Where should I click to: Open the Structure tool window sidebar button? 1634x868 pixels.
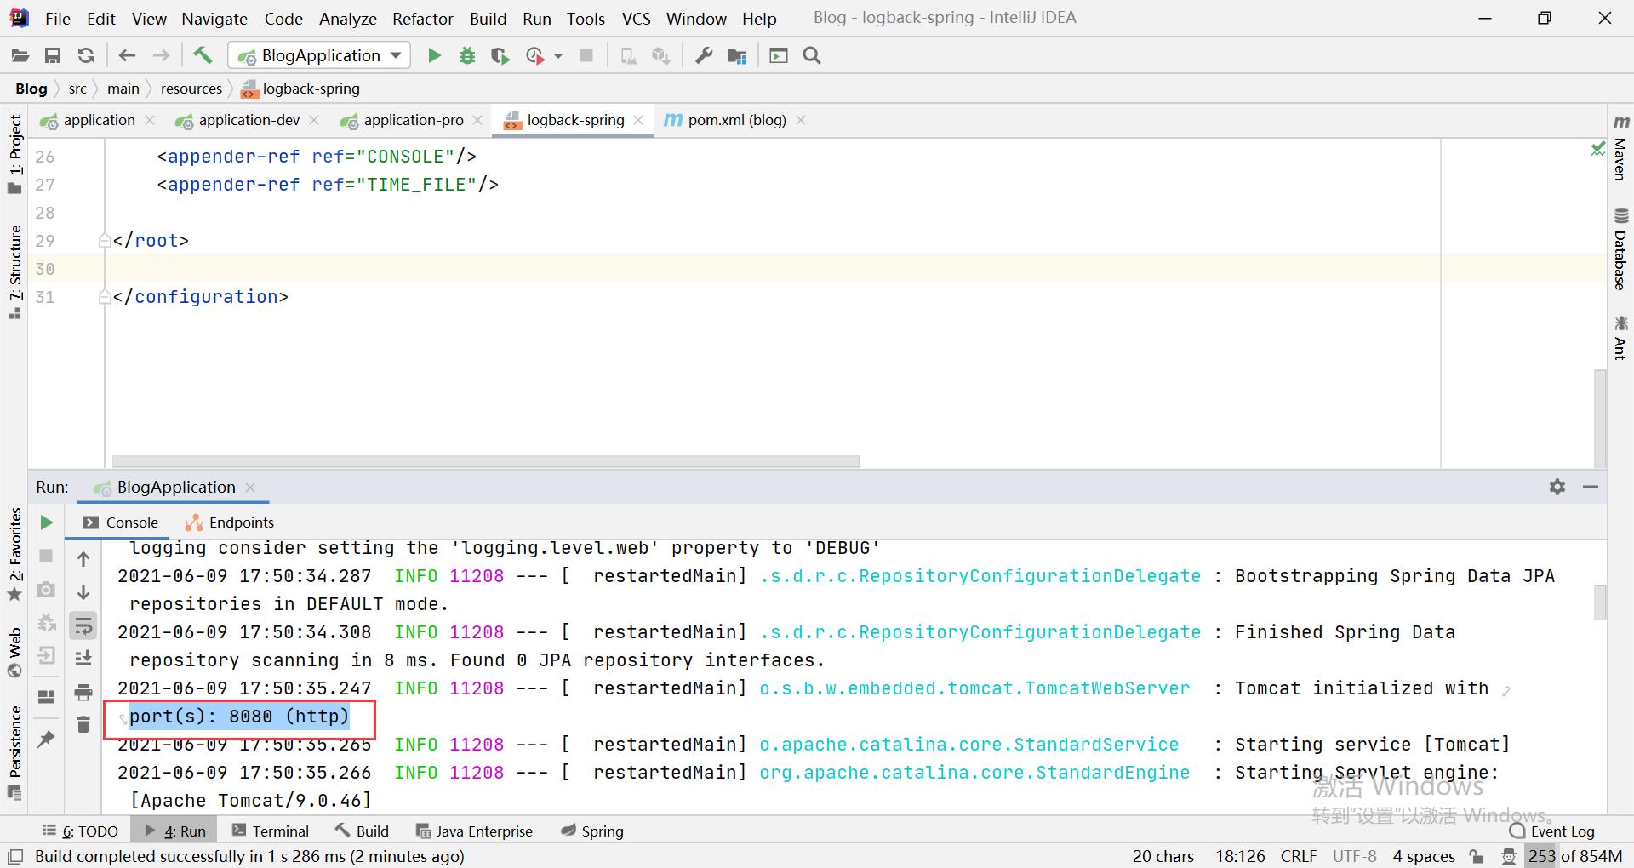click(14, 272)
